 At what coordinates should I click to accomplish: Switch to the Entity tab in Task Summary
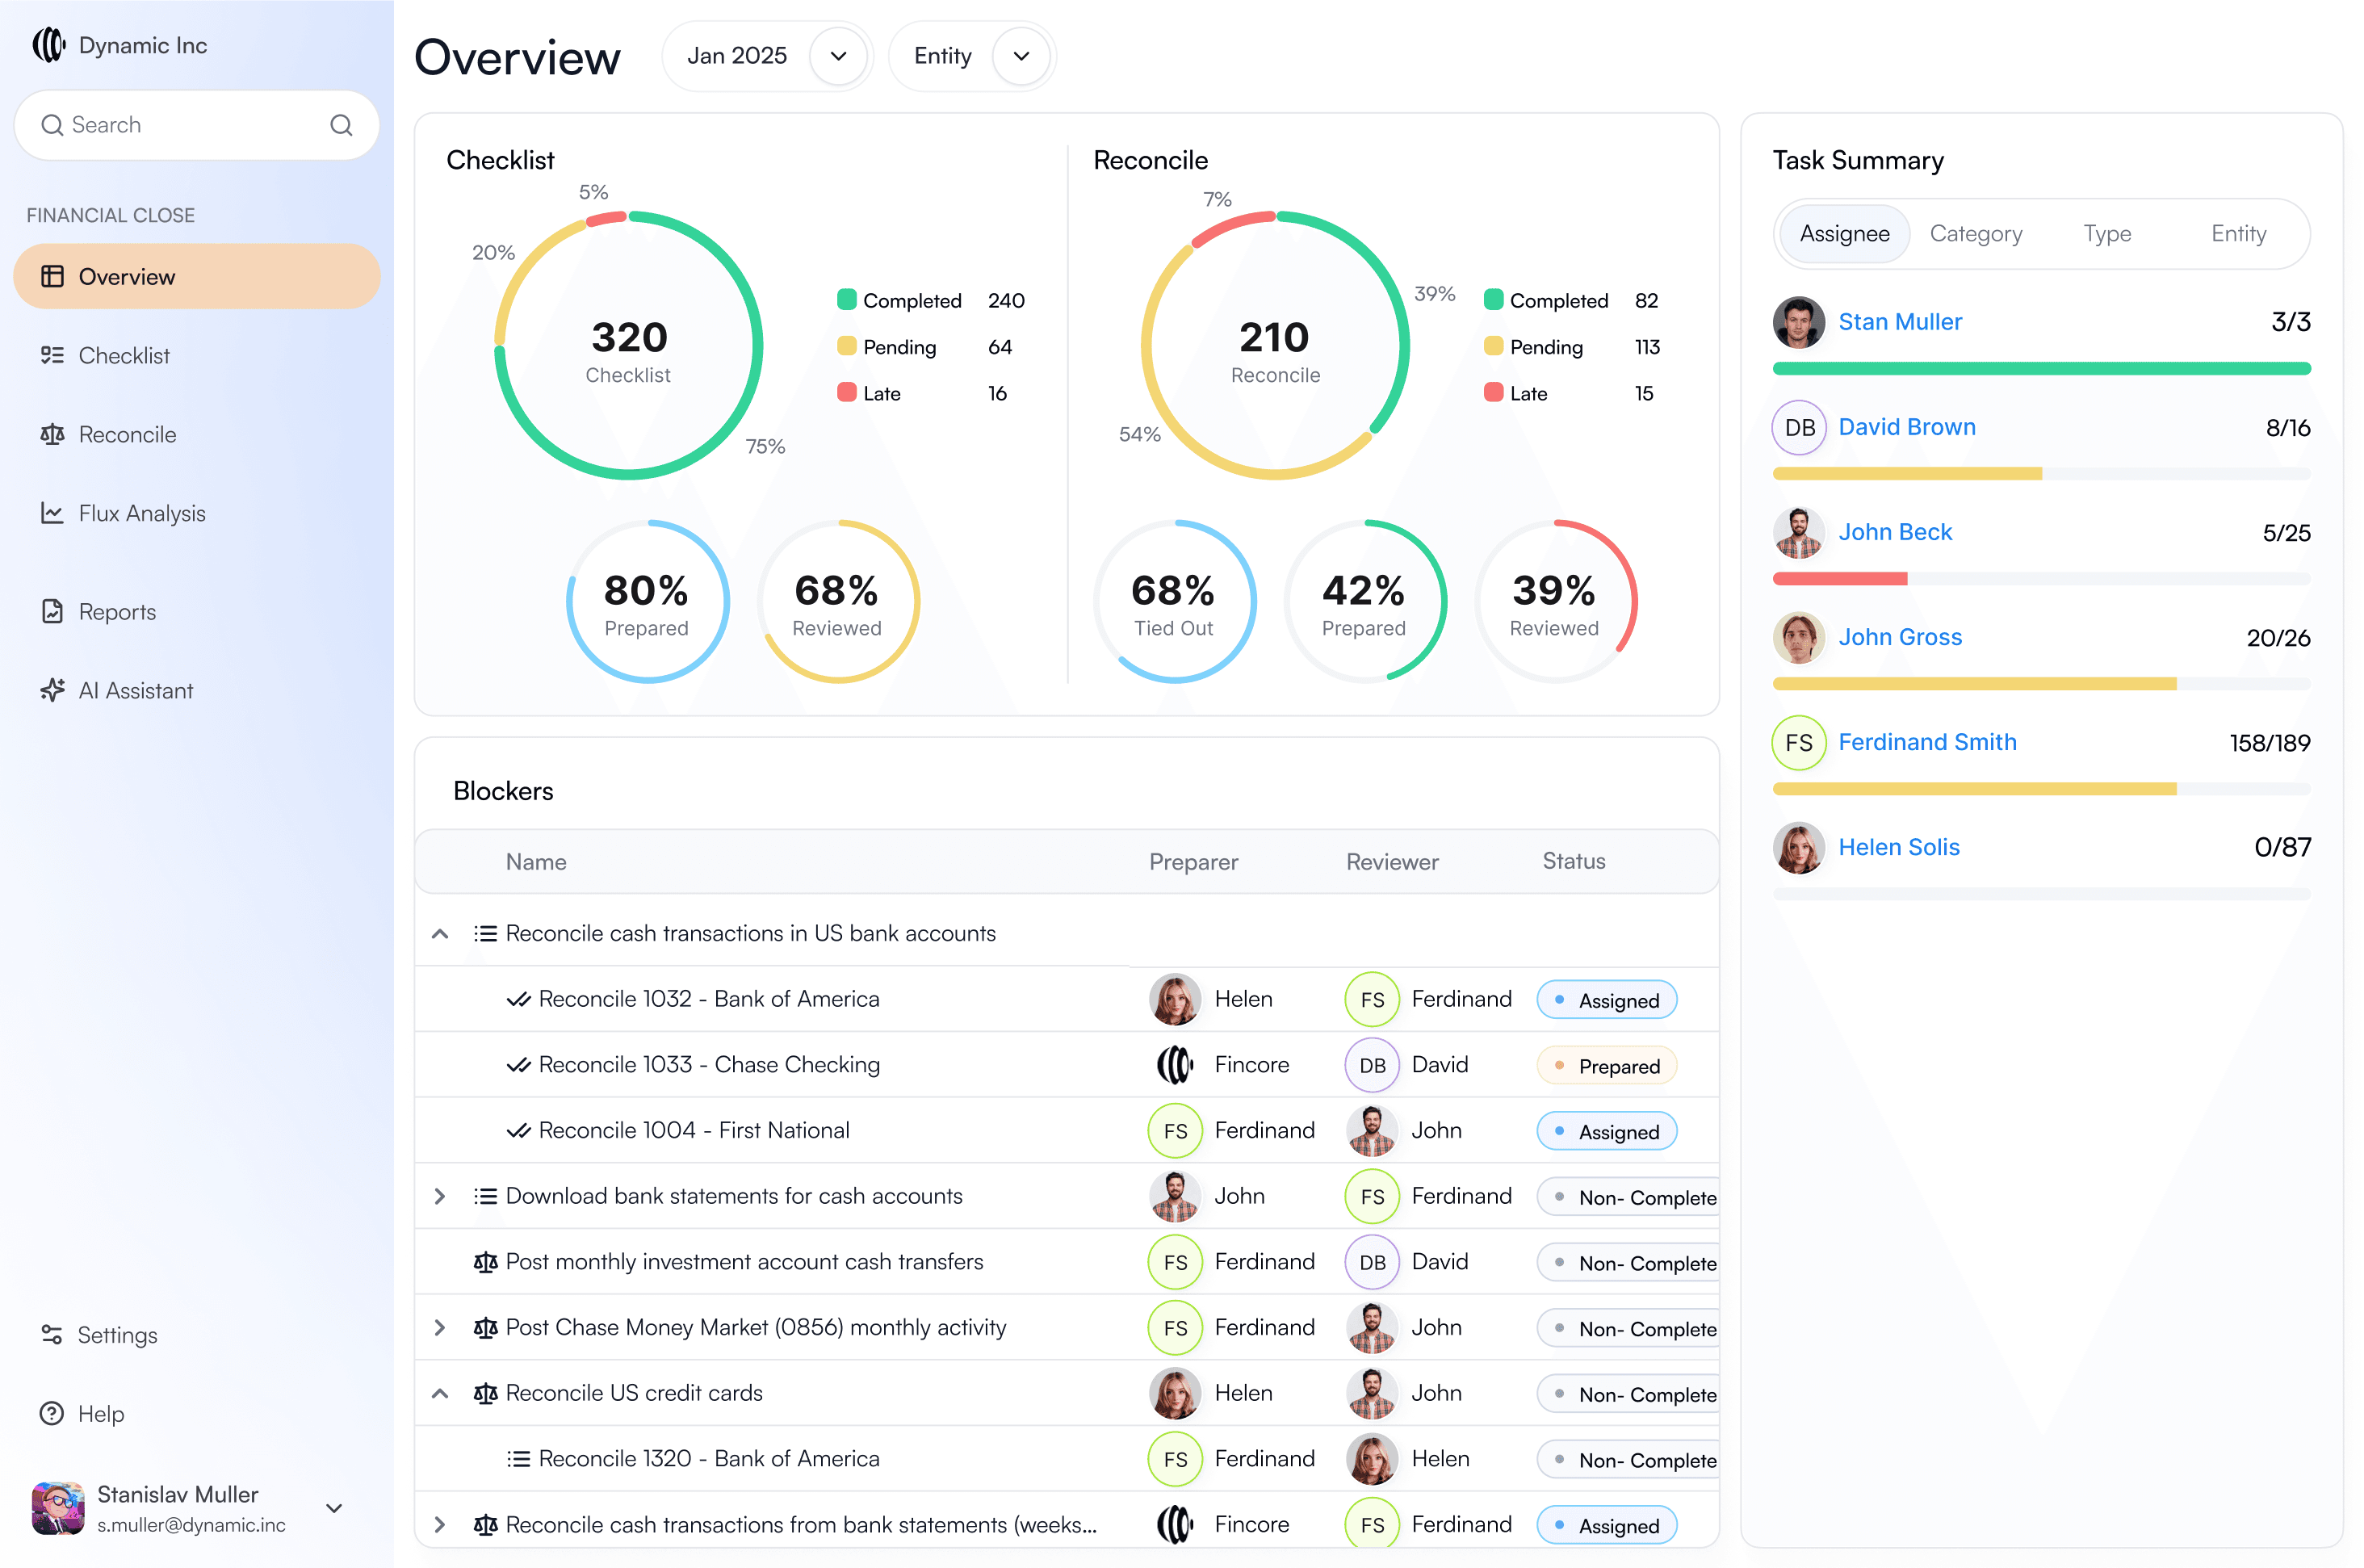click(x=2238, y=234)
